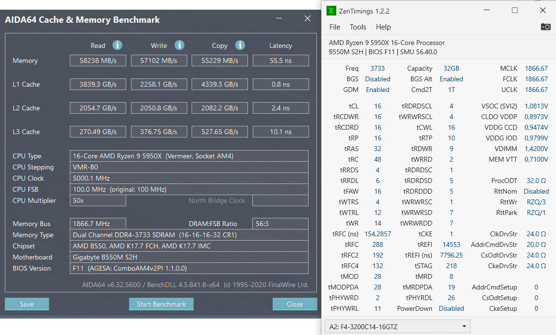Click the CPU Type field showing Ryzen 9 5950X

[x=189, y=156]
